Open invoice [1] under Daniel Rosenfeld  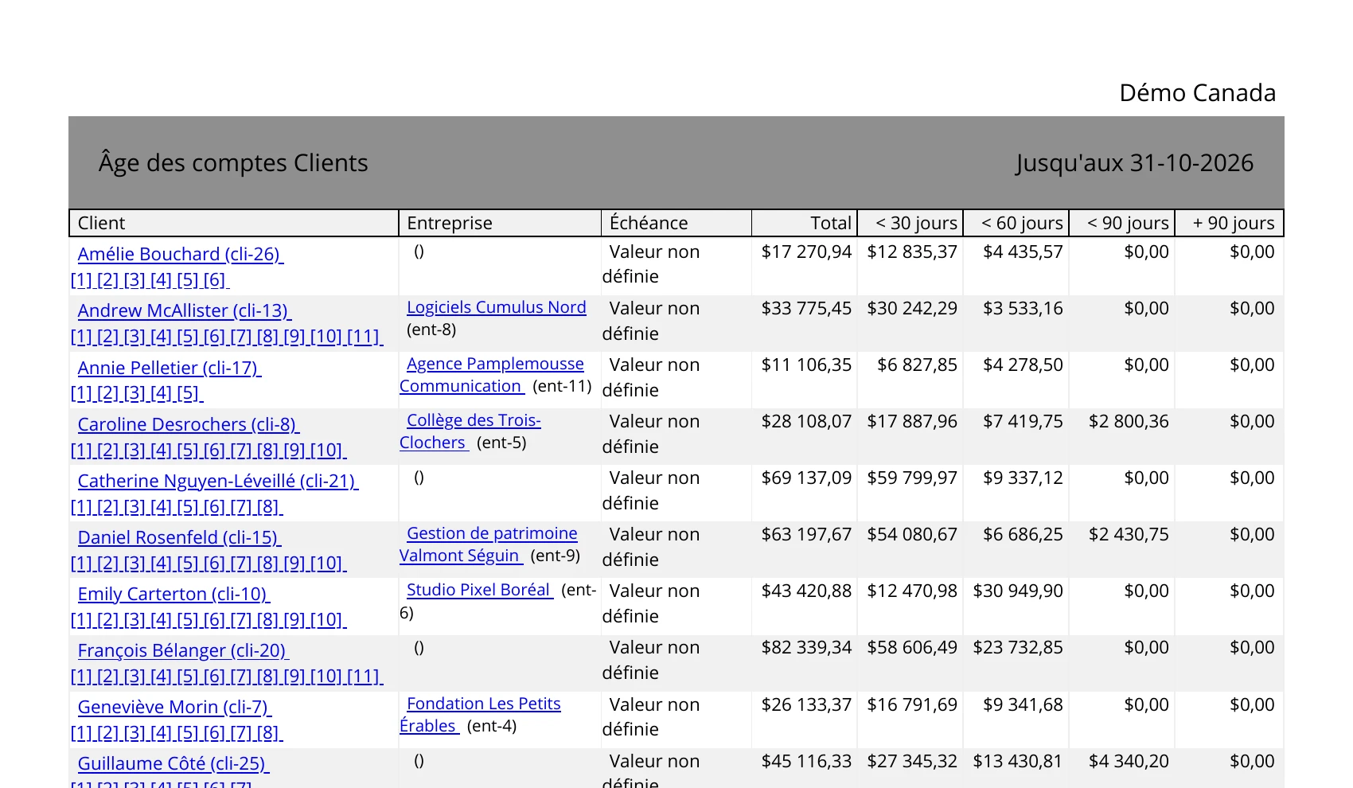coord(82,563)
